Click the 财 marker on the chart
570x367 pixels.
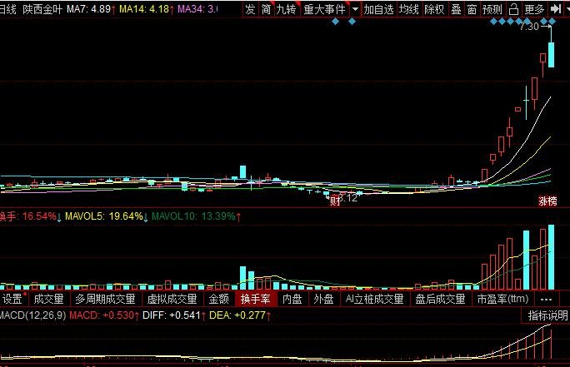[x=335, y=200]
